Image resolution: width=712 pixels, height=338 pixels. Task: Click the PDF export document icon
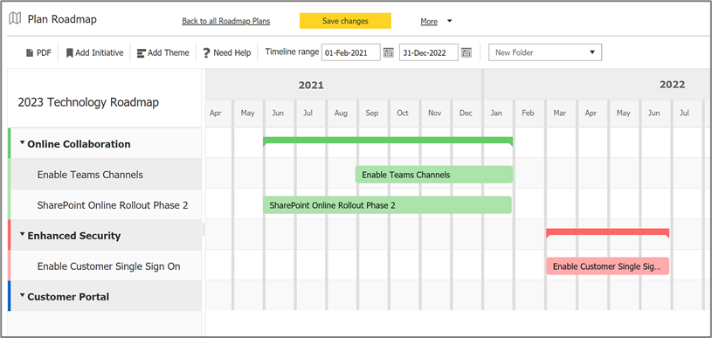pyautogui.click(x=30, y=53)
